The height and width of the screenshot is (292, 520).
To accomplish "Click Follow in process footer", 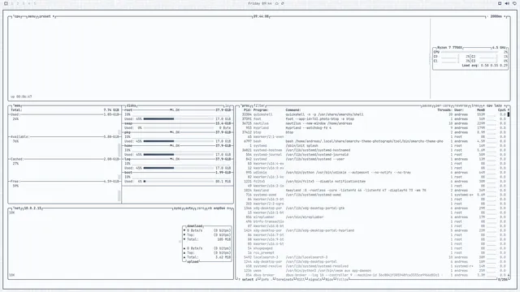I will pos(343,279).
